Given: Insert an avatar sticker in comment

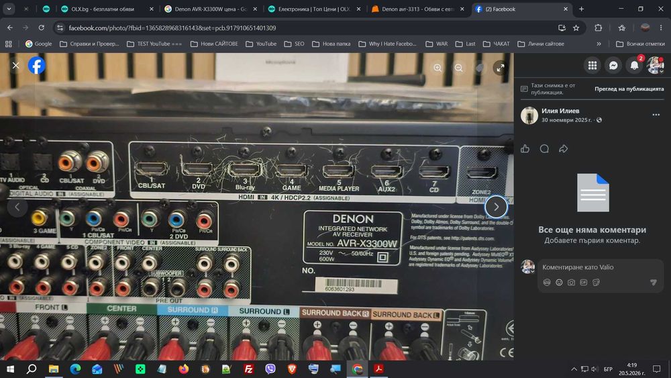Looking at the screenshot, I should (x=546, y=282).
